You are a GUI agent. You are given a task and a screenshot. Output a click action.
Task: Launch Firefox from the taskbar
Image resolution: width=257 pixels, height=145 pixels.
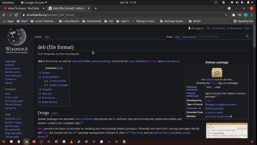tap(34, 141)
